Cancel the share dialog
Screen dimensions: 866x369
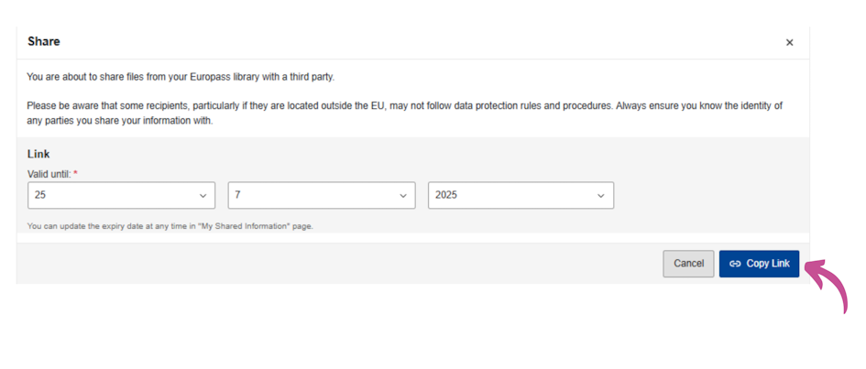(x=688, y=264)
